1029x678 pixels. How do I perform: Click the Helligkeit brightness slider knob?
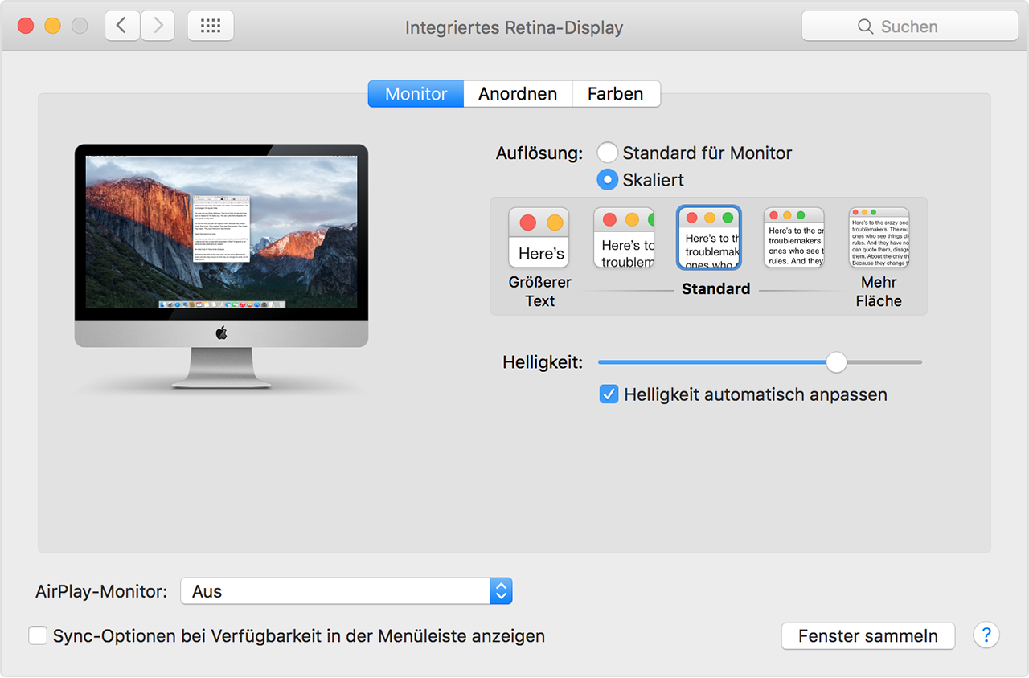(837, 362)
